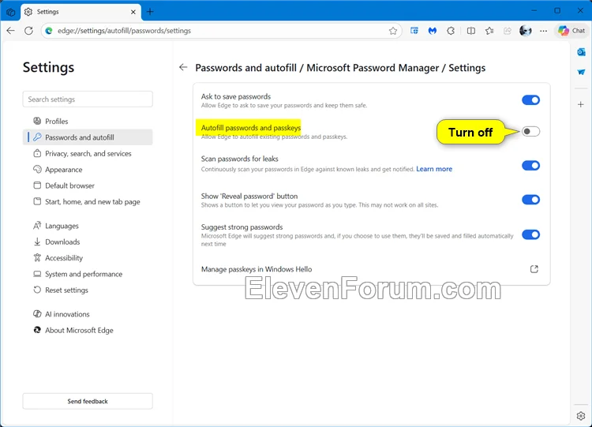This screenshot has width=592, height=427.
Task: Open About Microsoft Edge page
Action: point(88,331)
